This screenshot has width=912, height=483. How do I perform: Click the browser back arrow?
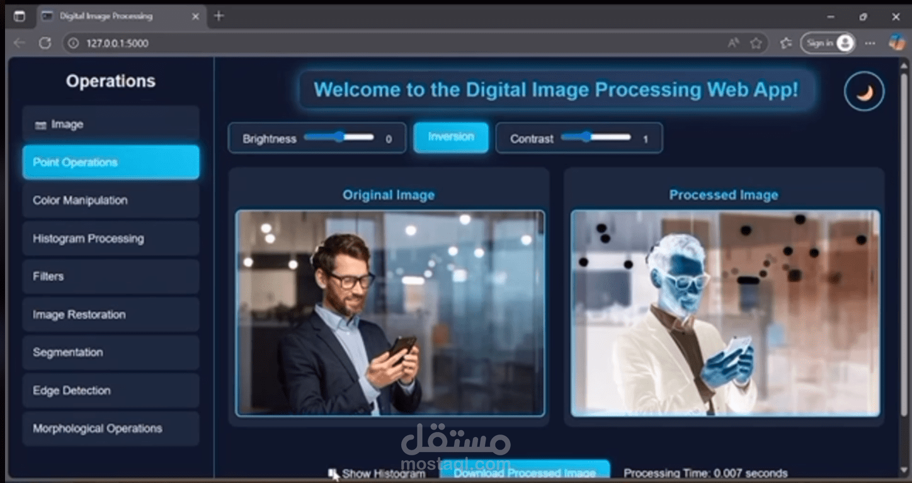tap(18, 43)
